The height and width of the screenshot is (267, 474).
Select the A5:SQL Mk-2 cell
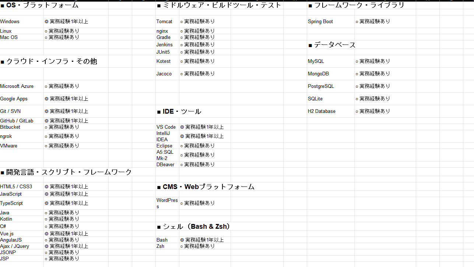[167, 155]
